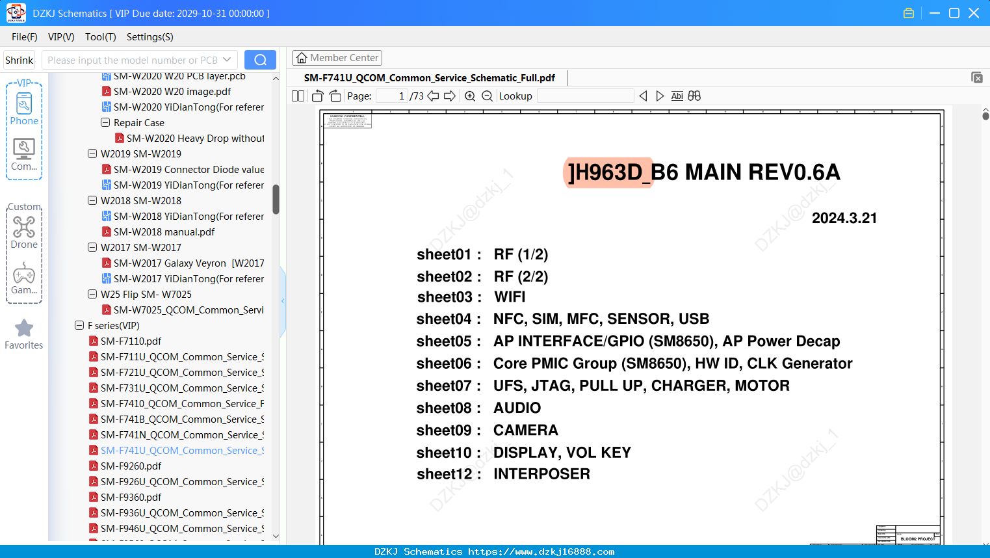990x558 pixels.
Task: Open SM-F936U_QCOM_Common_Service file
Action: click(176, 513)
